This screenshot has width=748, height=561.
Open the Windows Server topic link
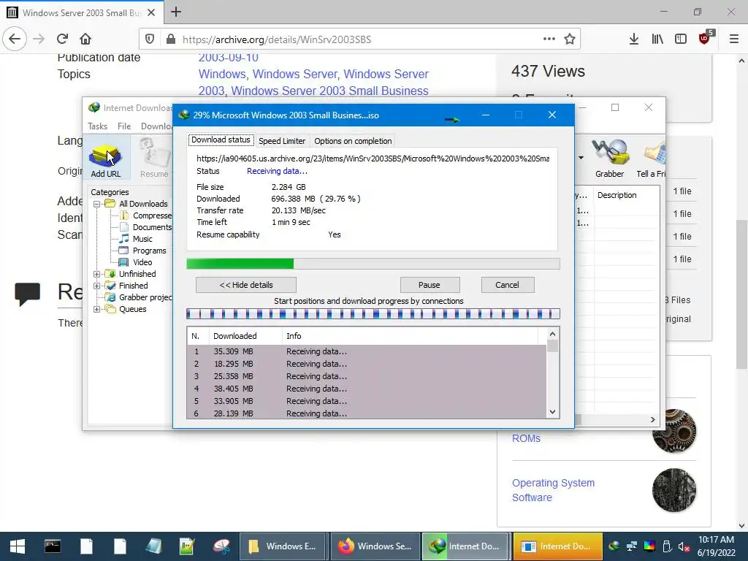[294, 74]
